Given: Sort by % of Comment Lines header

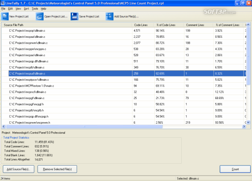Looking at the screenshot, I should 229,25.
